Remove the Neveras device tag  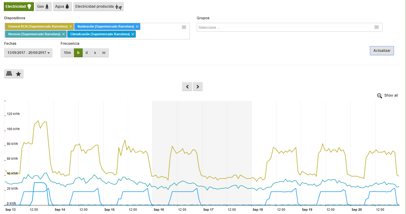pyautogui.click(x=63, y=34)
